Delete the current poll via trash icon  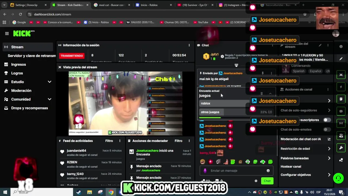pyautogui.click(x=262, y=93)
